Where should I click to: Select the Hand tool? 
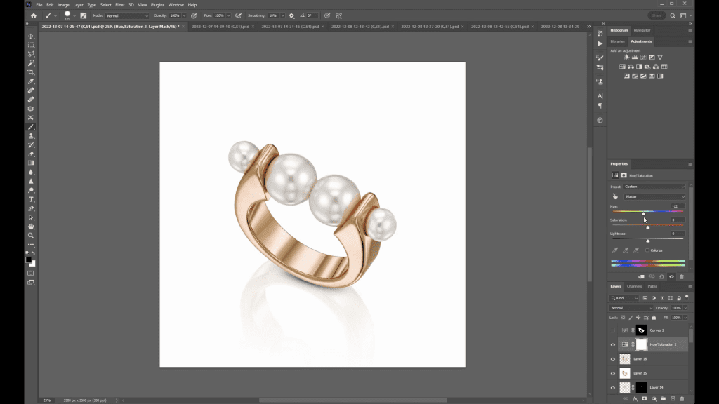click(31, 227)
